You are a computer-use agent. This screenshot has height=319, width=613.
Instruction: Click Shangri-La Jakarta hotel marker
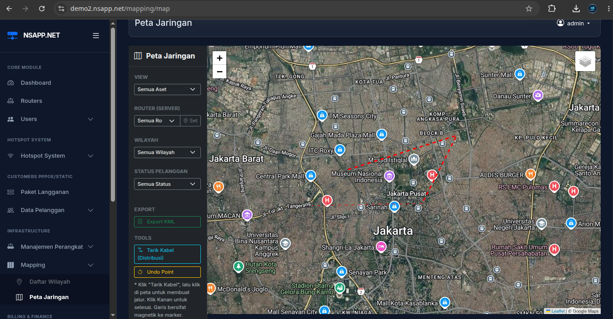pos(381,246)
